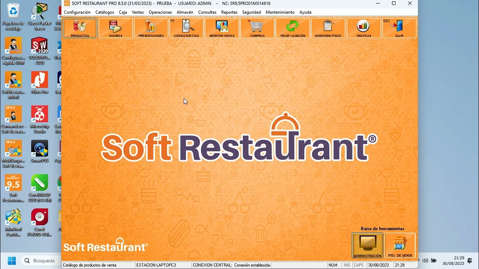Open the Almacén menu
Image resolution: width=479 pixels, height=269 pixels.
(185, 12)
